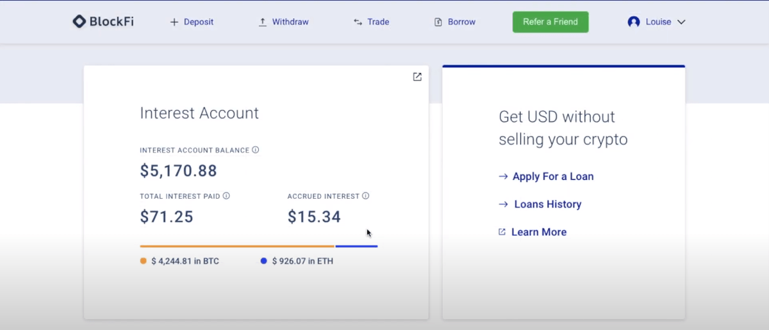Image resolution: width=769 pixels, height=330 pixels.
Task: Expand the account dropdown chevron
Action: (681, 22)
